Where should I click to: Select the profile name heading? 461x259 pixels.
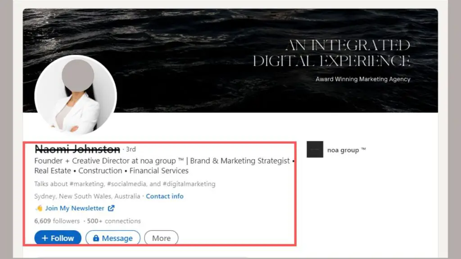(77, 149)
